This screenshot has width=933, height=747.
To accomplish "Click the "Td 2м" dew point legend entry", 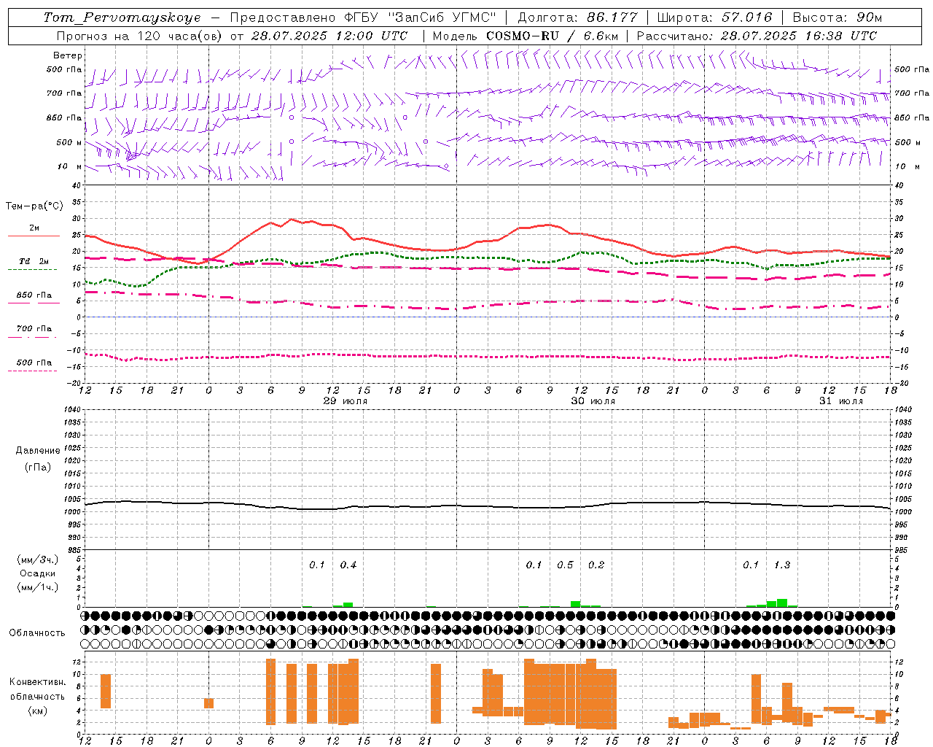I will [34, 261].
